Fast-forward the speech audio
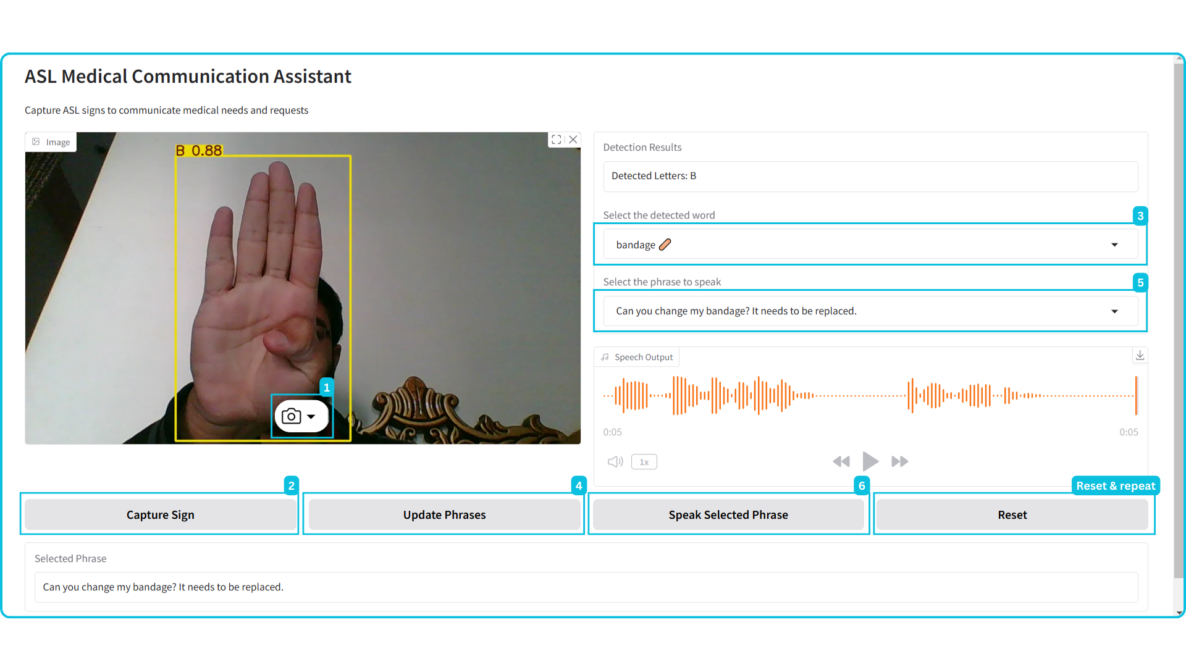The image size is (1186, 667). tap(899, 461)
